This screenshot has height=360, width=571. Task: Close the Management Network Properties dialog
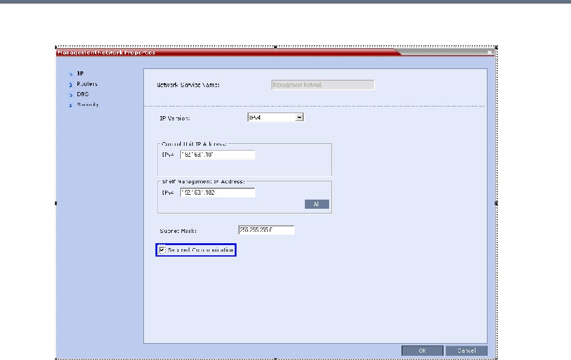tap(490, 53)
